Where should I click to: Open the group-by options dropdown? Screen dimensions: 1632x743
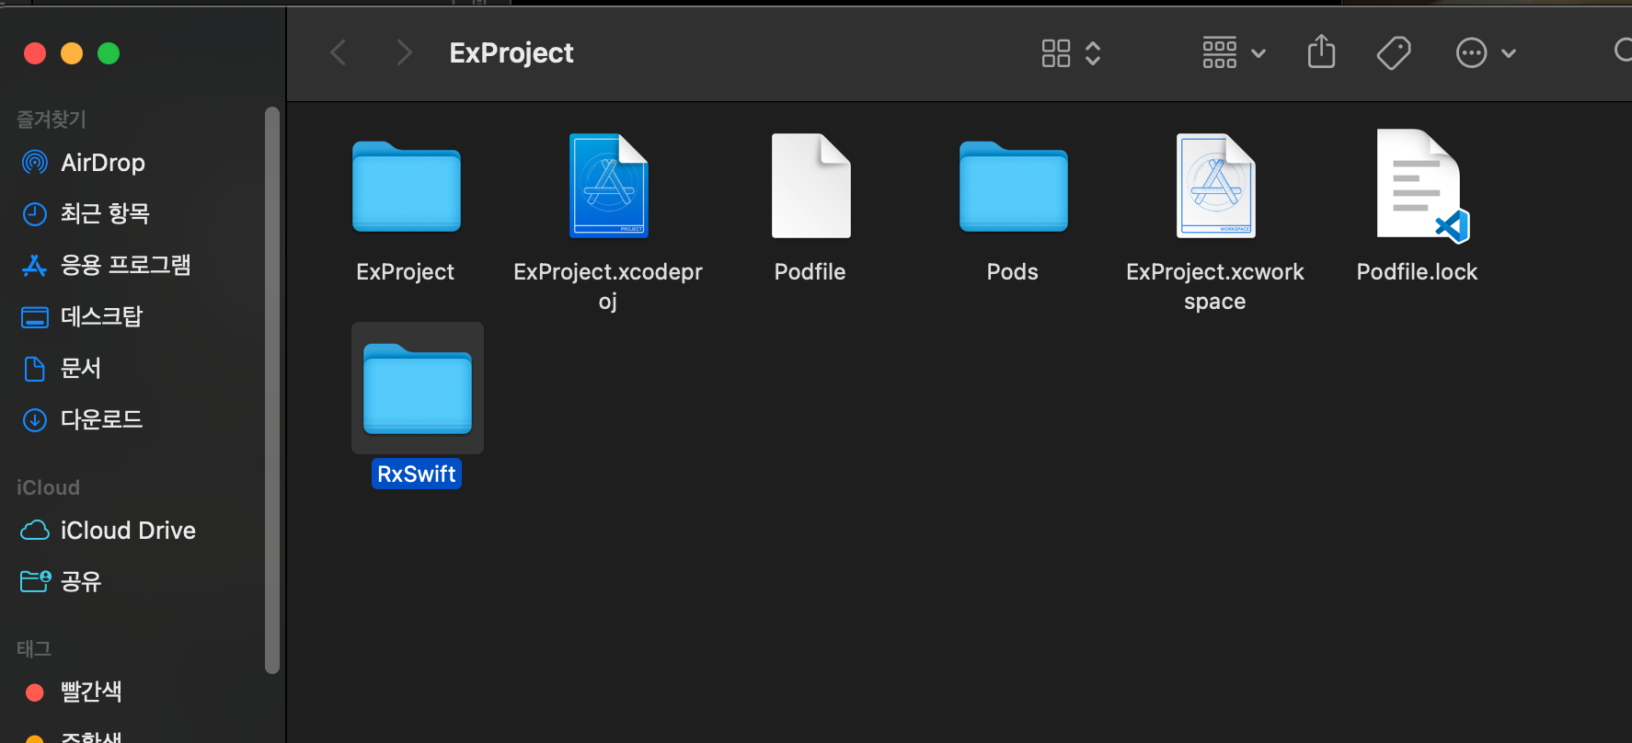point(1235,52)
